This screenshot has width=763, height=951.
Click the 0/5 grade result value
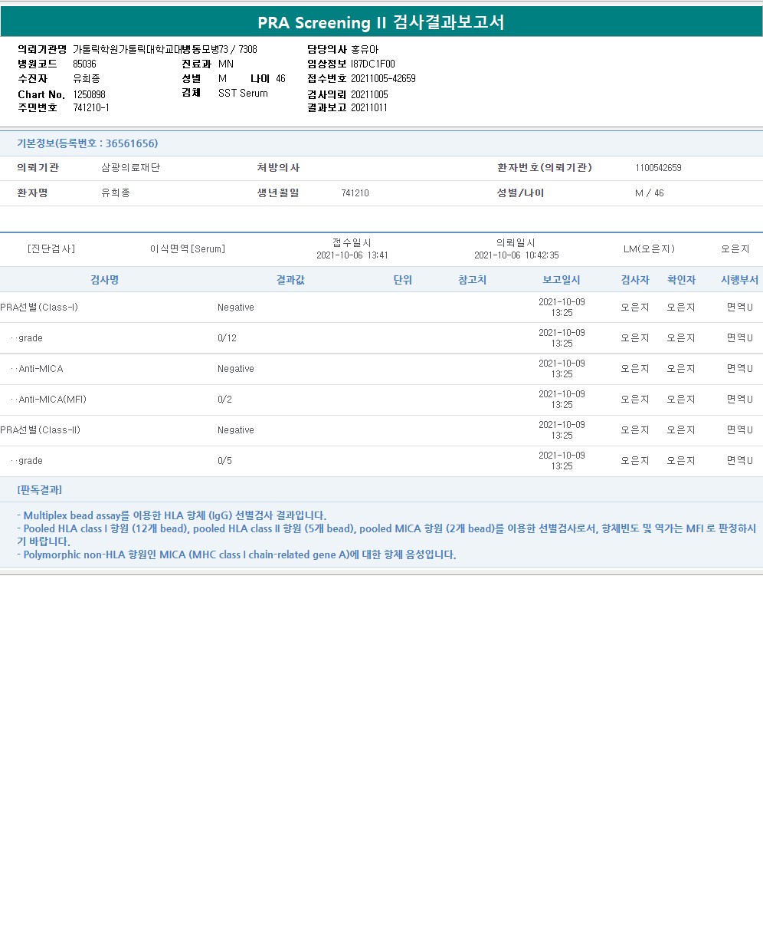click(x=224, y=461)
